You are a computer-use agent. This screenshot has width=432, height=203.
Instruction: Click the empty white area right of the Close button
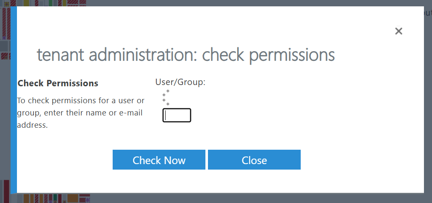point(360,160)
